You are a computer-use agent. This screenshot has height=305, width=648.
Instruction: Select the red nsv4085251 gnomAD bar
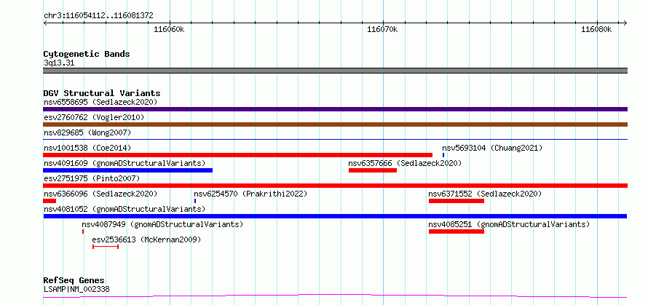pos(457,231)
